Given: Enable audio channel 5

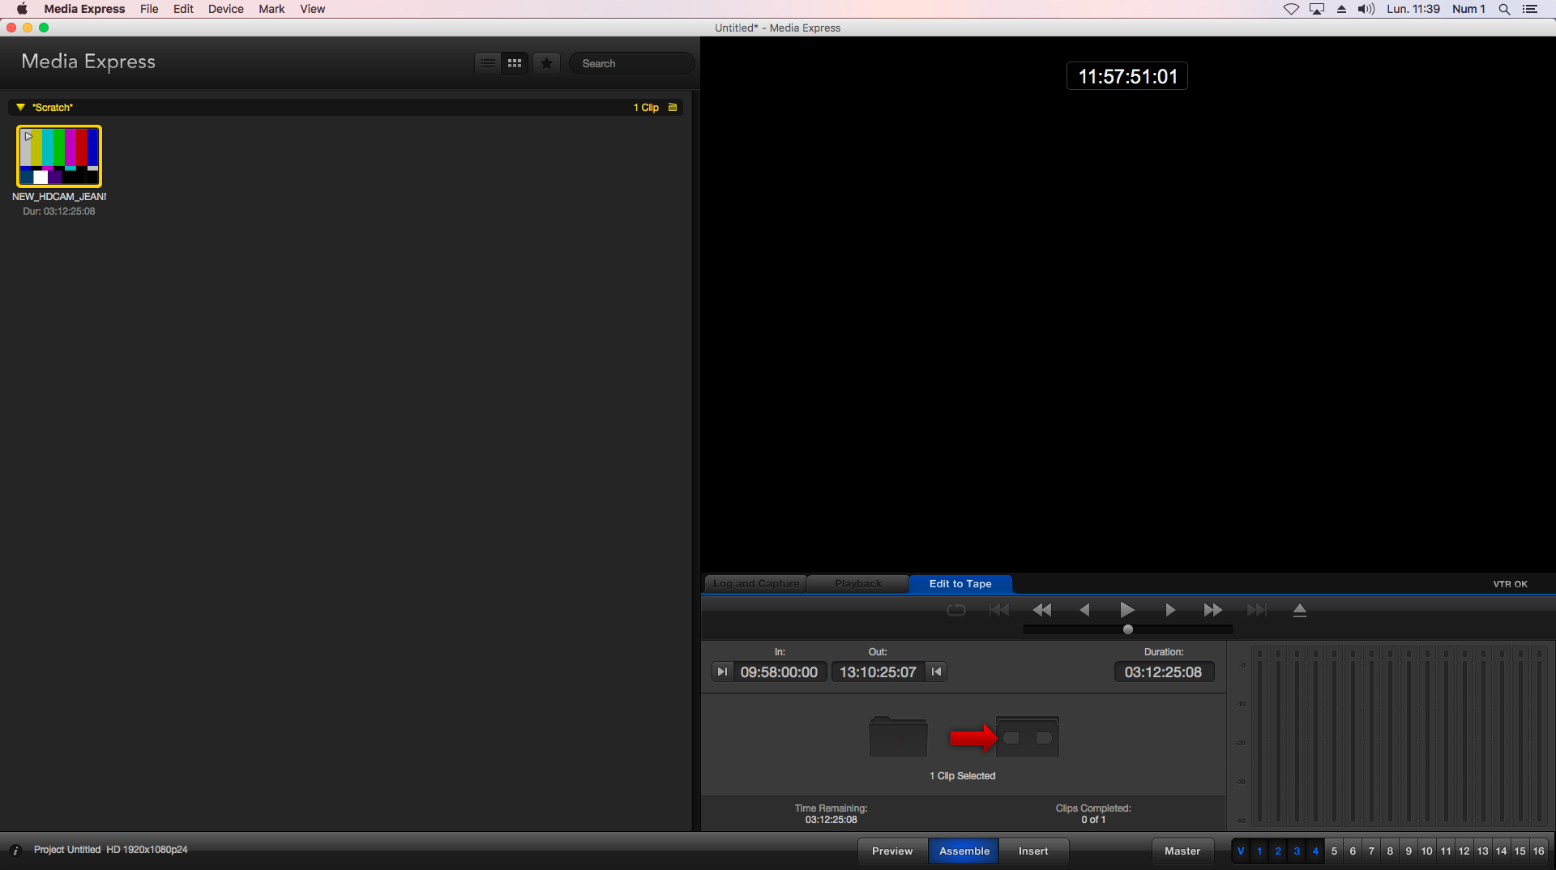Looking at the screenshot, I should tap(1334, 851).
